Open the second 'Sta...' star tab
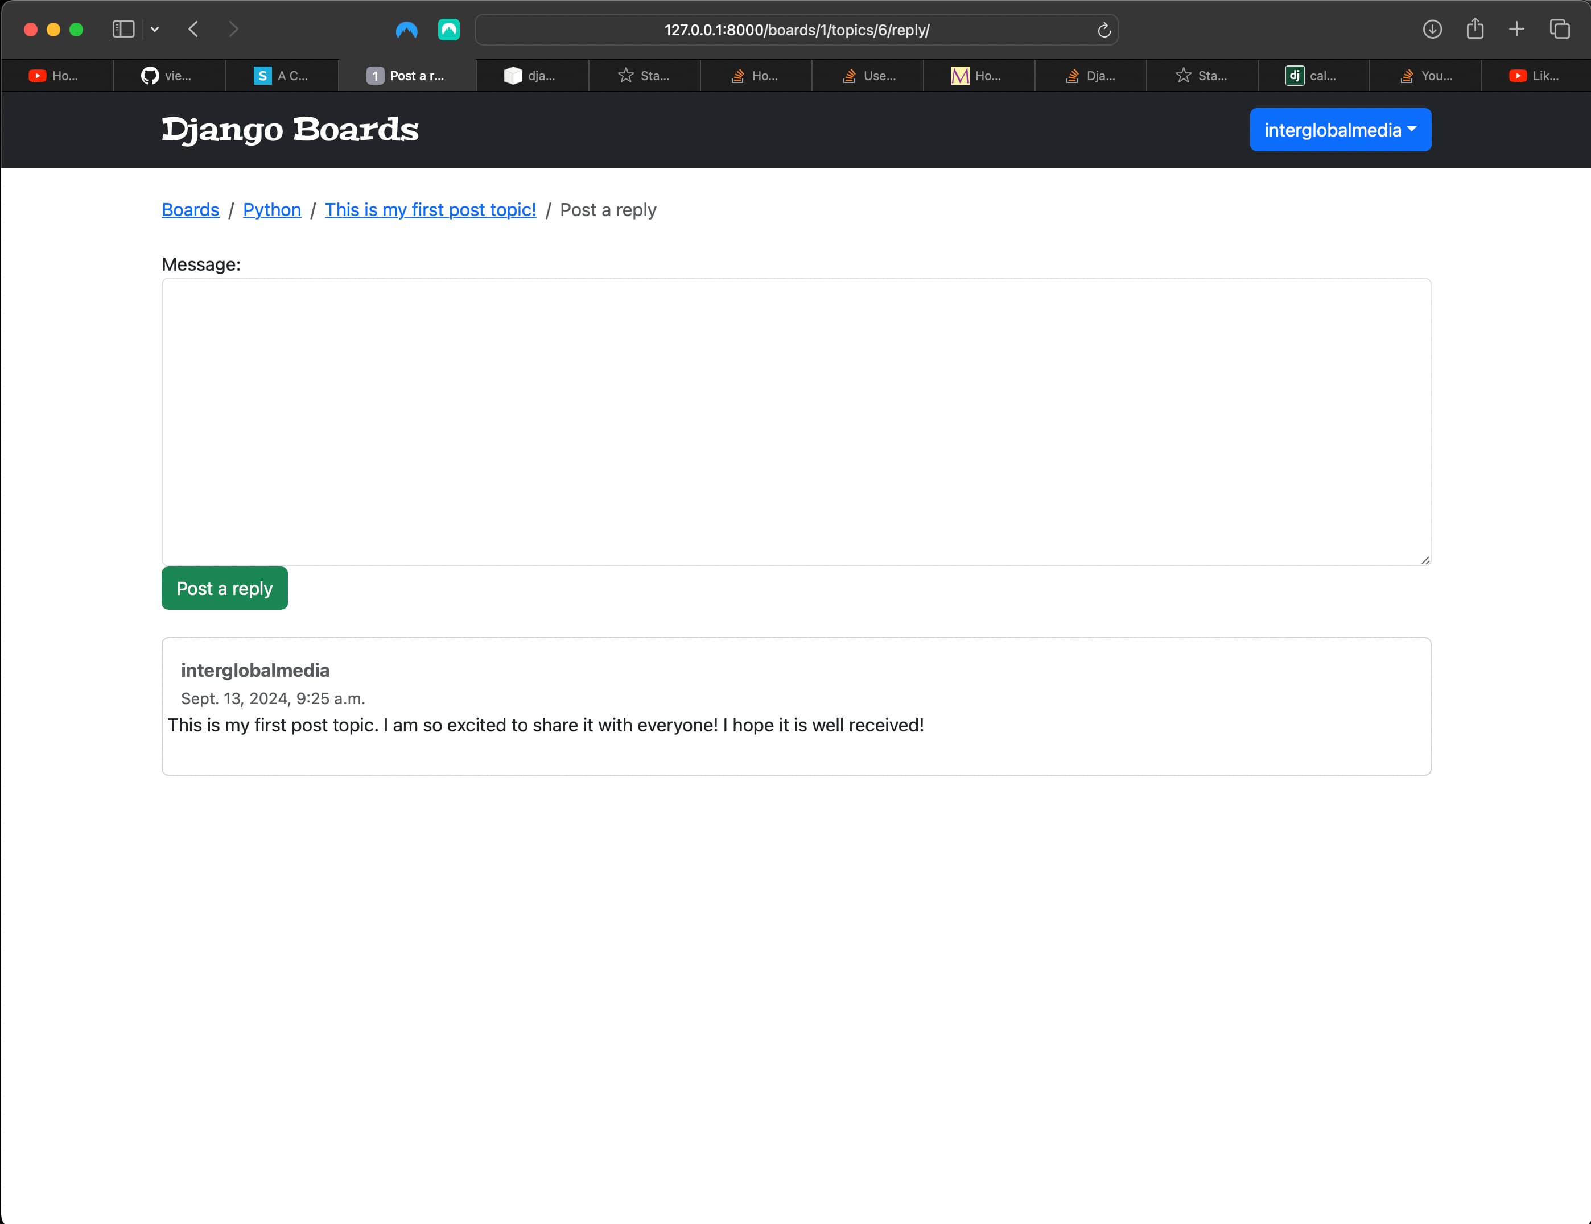 [x=1201, y=76]
